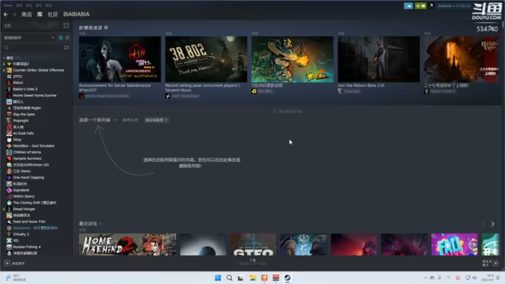The height and width of the screenshot is (284, 505).
Task: Select Slay the Spire in the list
Action: coord(24,114)
